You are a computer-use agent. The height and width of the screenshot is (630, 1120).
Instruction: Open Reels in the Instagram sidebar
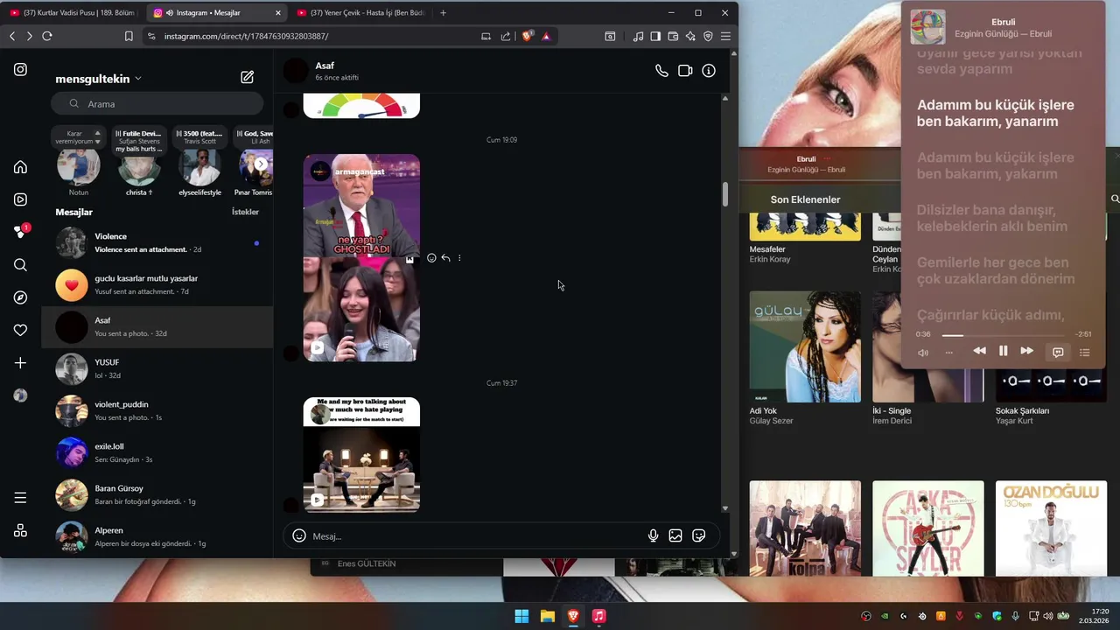point(20,199)
